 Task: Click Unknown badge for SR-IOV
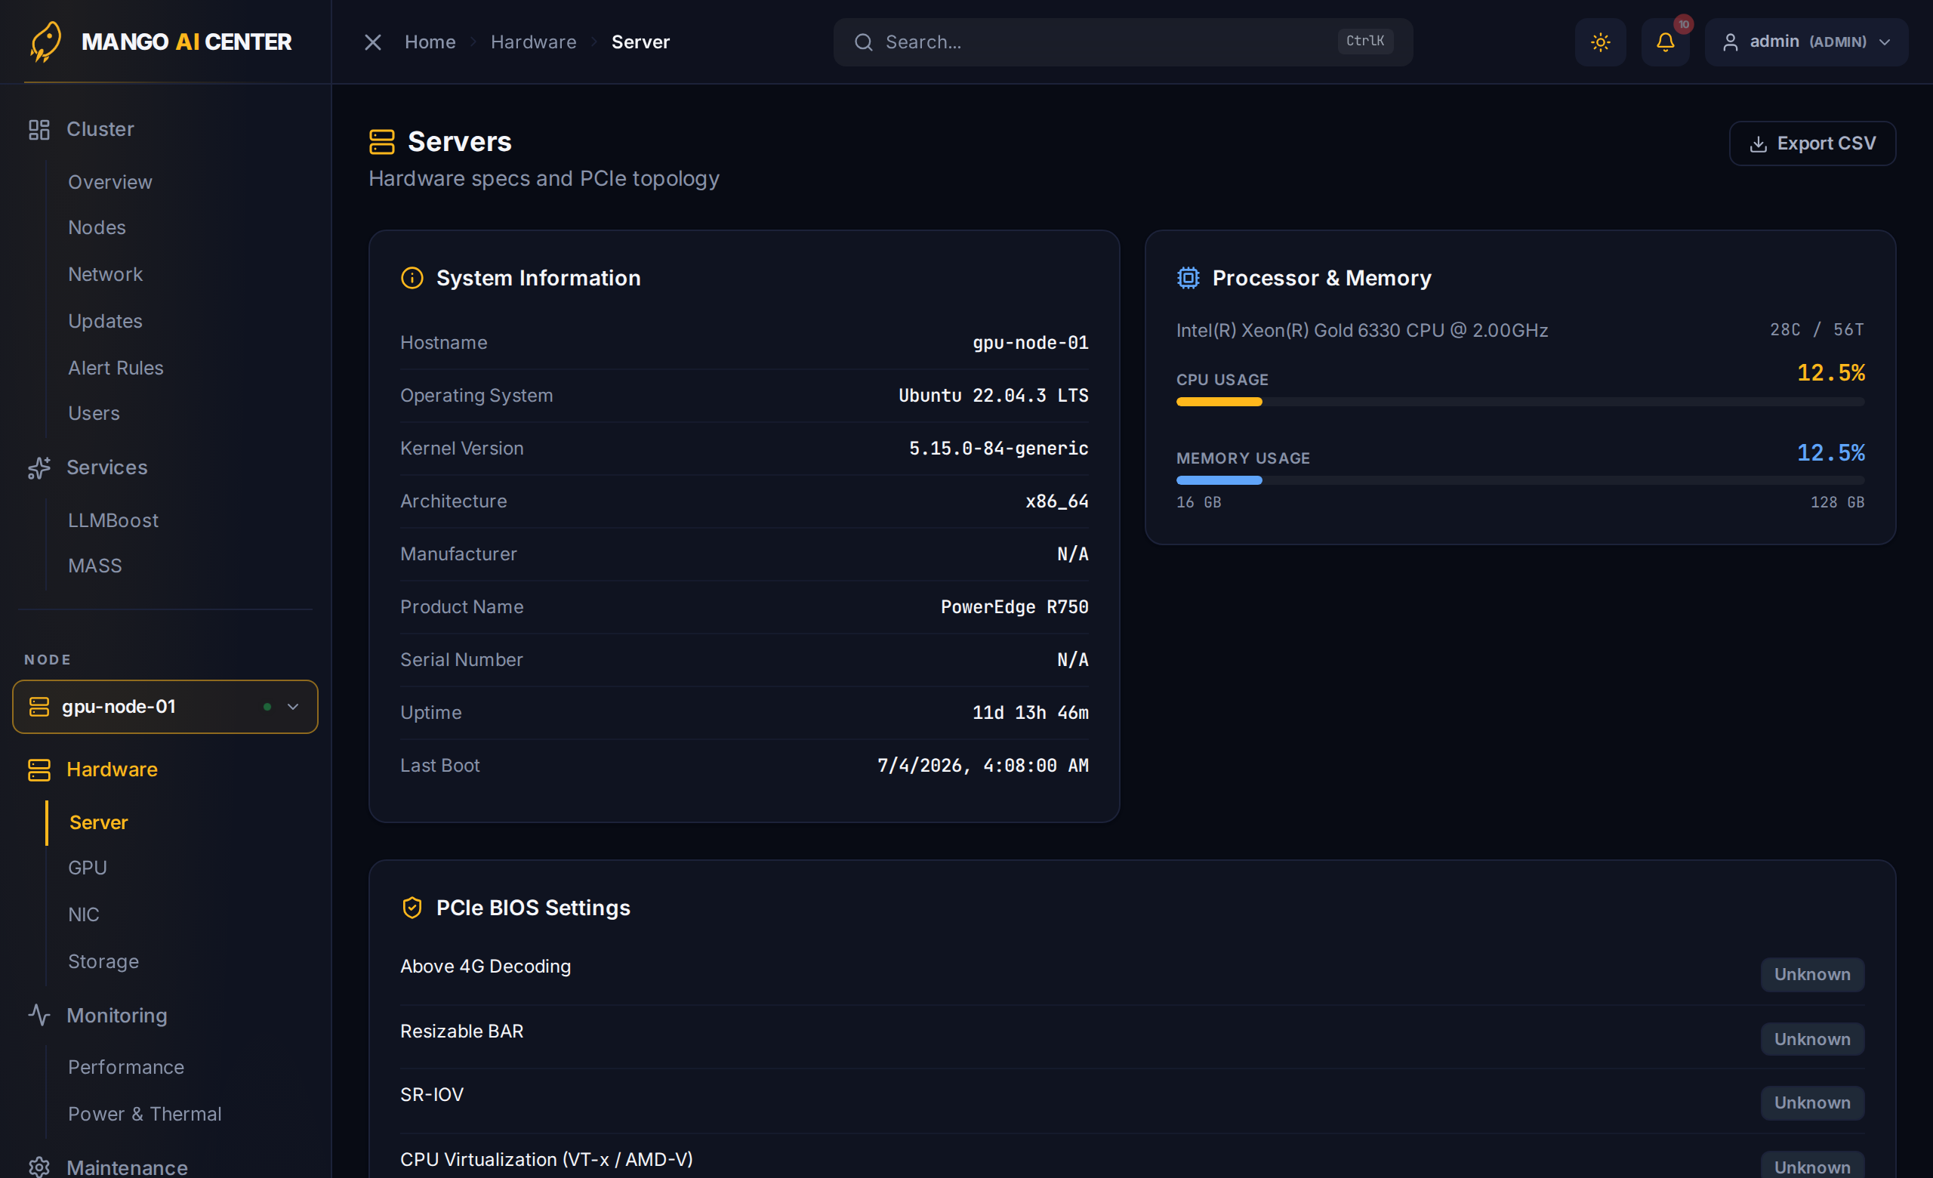[1812, 1102]
